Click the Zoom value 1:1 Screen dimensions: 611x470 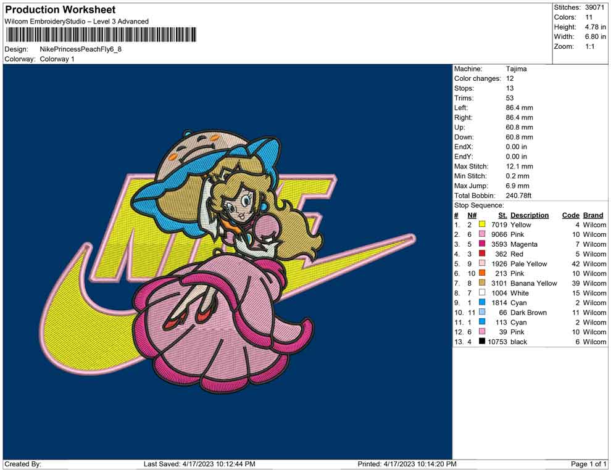tap(589, 46)
